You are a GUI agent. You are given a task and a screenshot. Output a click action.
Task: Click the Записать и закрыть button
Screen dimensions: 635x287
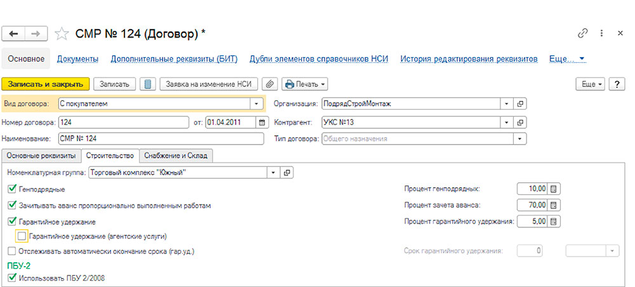click(45, 84)
